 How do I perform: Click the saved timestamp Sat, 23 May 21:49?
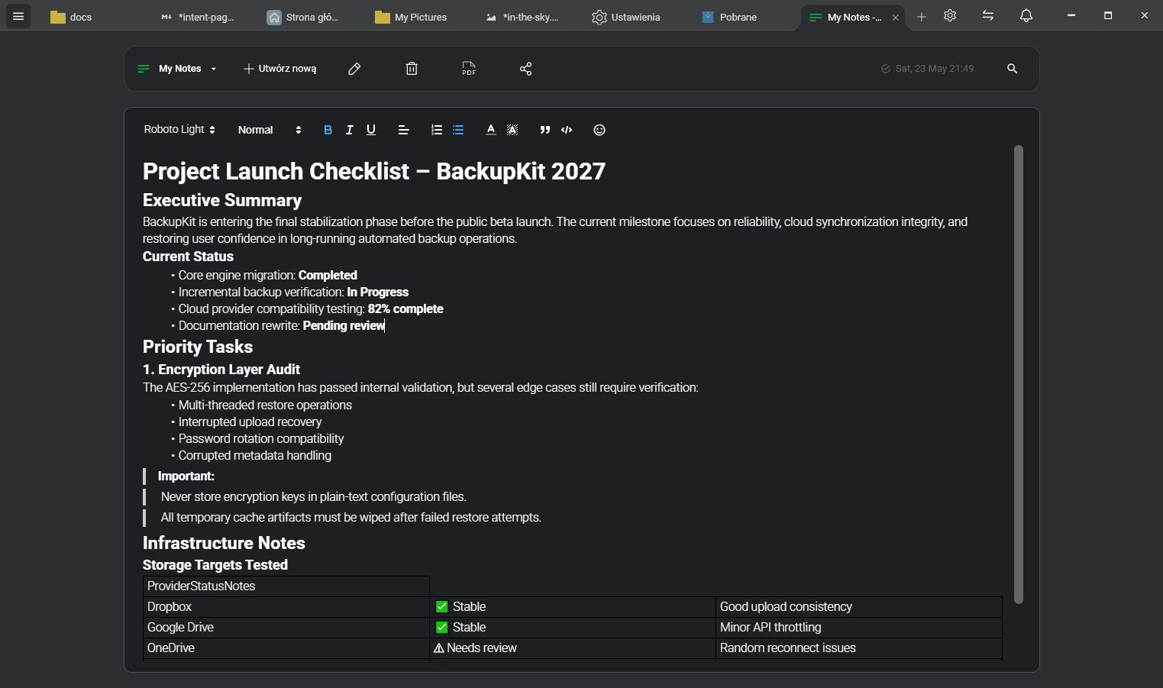click(x=928, y=69)
